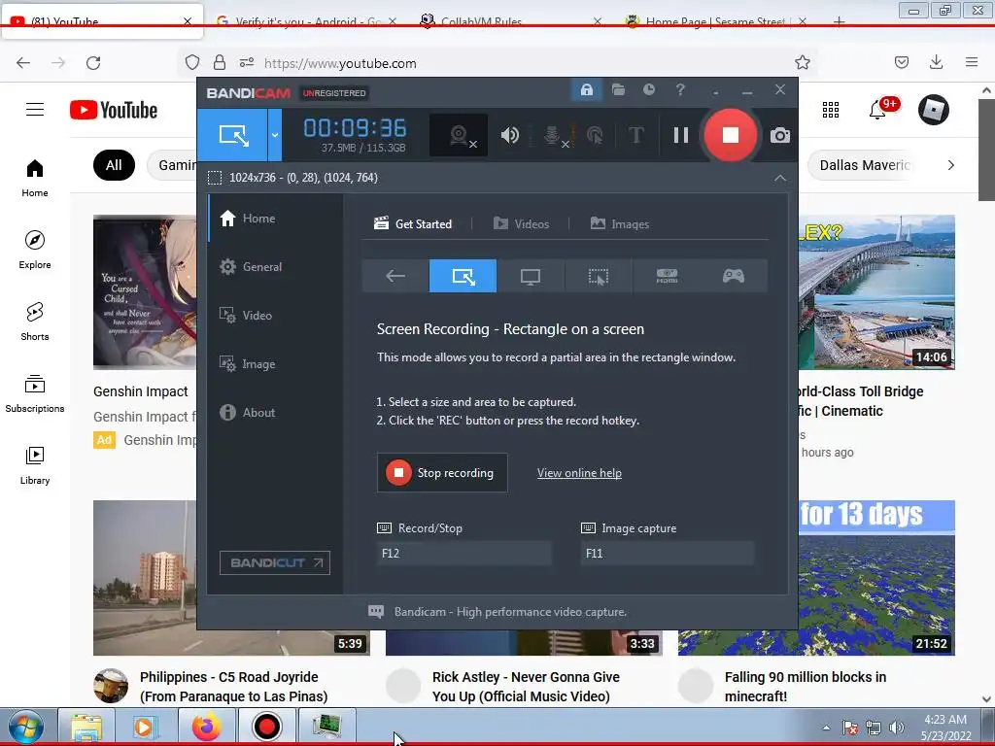This screenshot has width=995, height=746.
Task: Open Video settings in Bandicam sidebar
Action: point(276,316)
